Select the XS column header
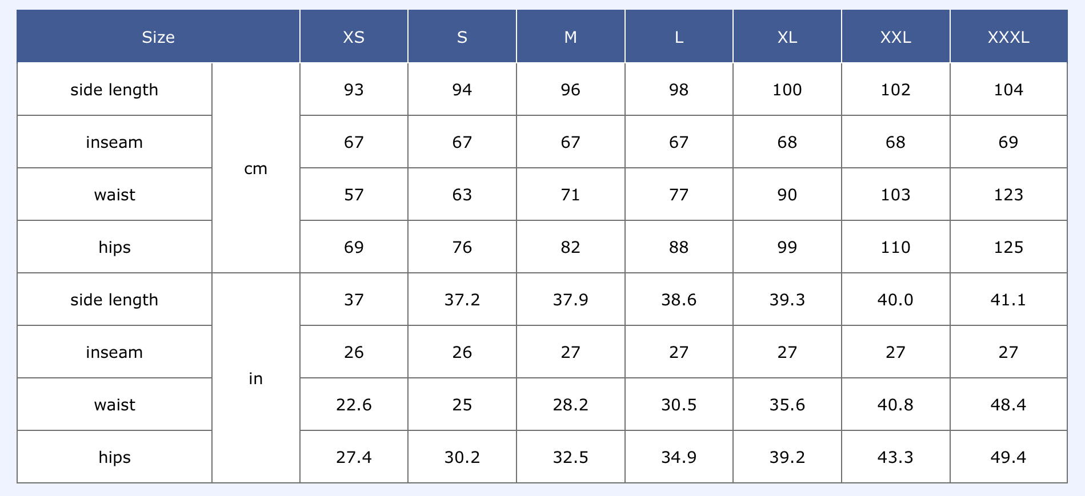 (354, 37)
